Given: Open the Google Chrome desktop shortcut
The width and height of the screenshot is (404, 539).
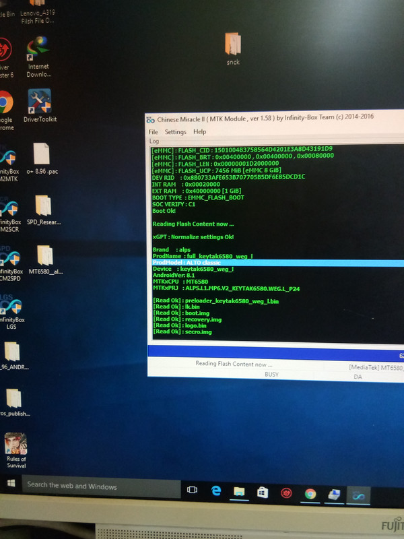Looking at the screenshot, I should click(x=7, y=110).
